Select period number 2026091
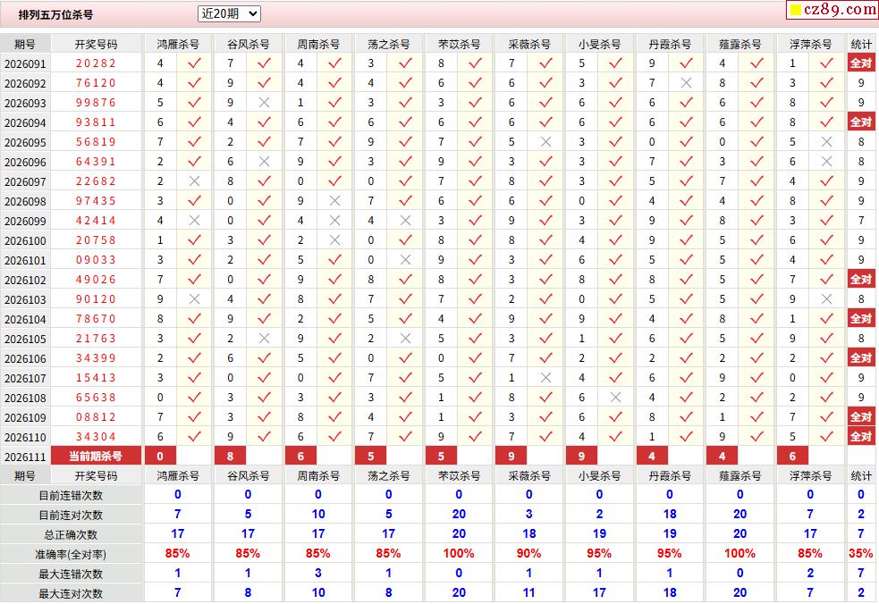 pos(25,63)
